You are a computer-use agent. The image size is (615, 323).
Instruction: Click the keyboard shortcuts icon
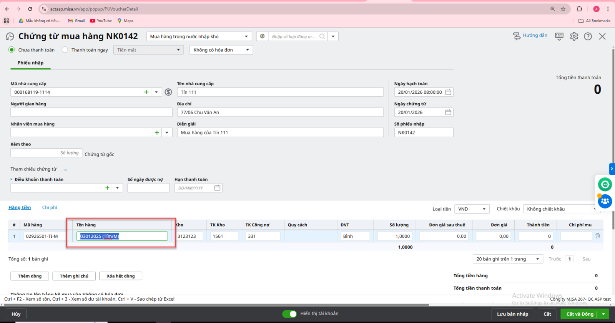(559, 36)
